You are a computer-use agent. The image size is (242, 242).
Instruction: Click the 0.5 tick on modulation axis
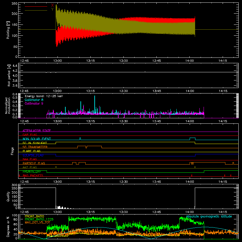[15, 97]
